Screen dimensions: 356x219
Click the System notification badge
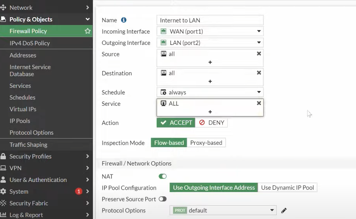tap(79, 192)
